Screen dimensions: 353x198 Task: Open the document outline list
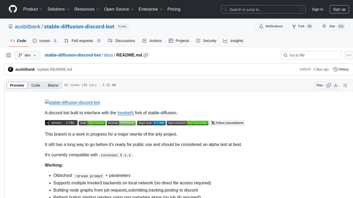click(x=345, y=85)
